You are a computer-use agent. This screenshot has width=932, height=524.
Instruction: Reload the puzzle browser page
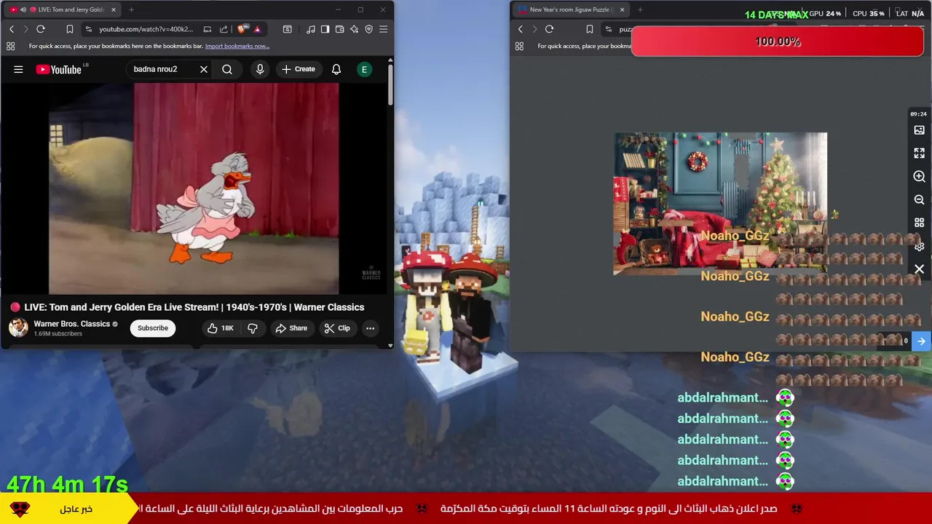(x=549, y=29)
